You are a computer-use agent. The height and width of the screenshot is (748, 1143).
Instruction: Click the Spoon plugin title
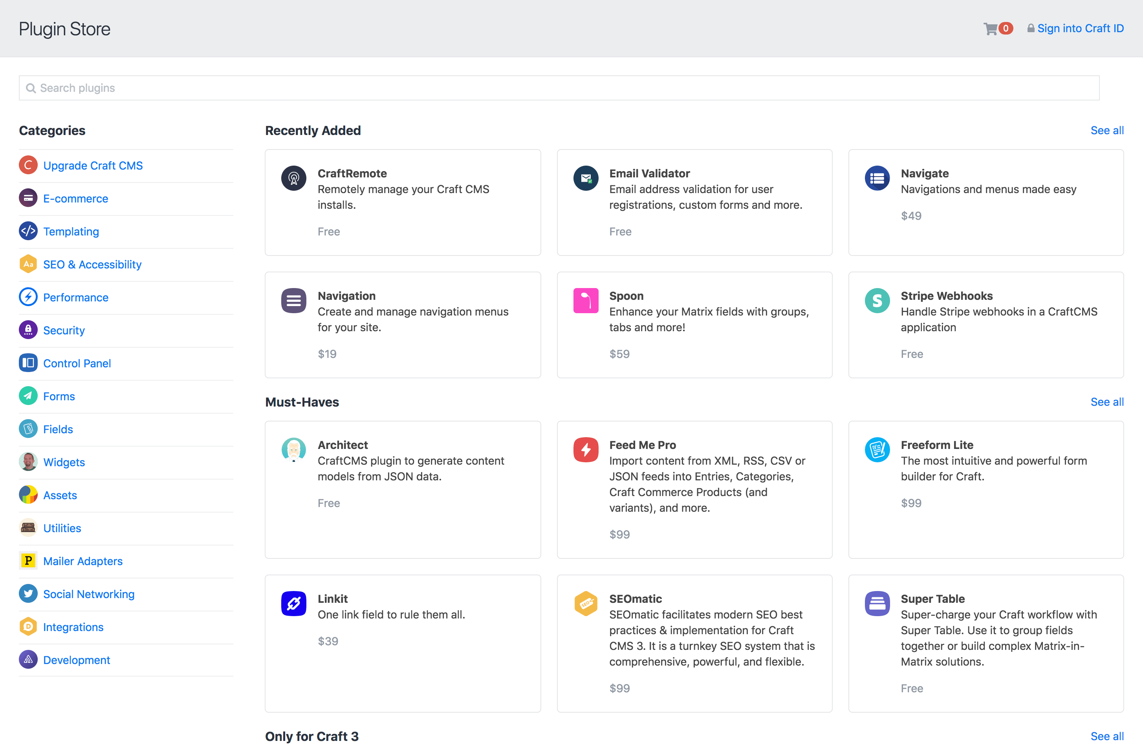626,296
